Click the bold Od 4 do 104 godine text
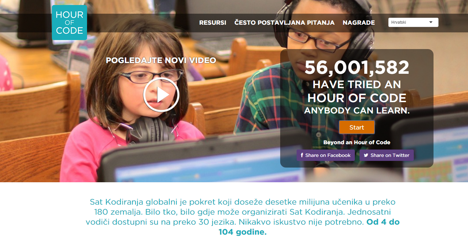The height and width of the screenshot is (247, 468). pyautogui.click(x=309, y=227)
